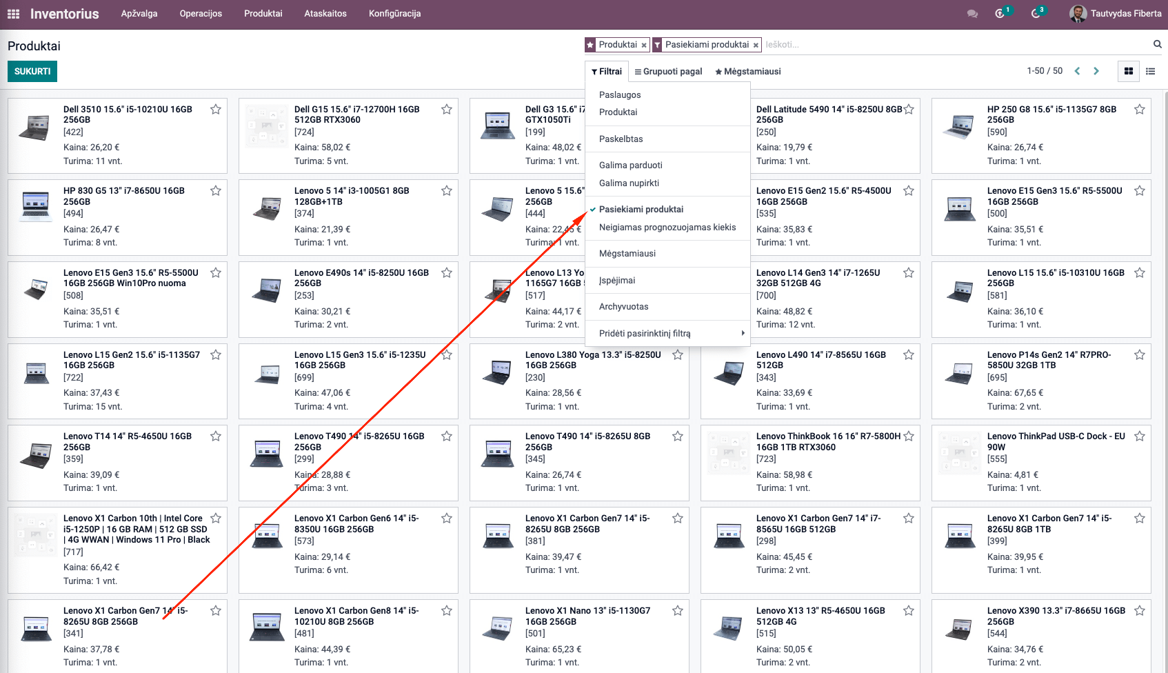Image resolution: width=1168 pixels, height=673 pixels.
Task: Enable the Produktai filter option
Action: click(x=667, y=112)
